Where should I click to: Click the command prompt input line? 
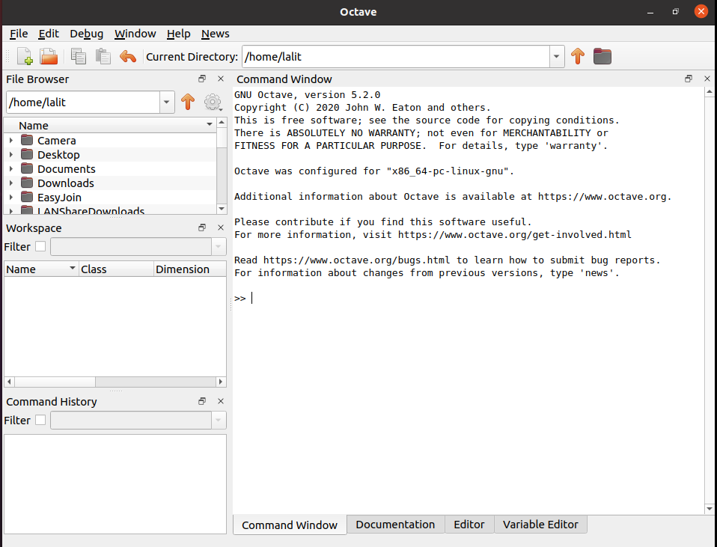coord(469,299)
